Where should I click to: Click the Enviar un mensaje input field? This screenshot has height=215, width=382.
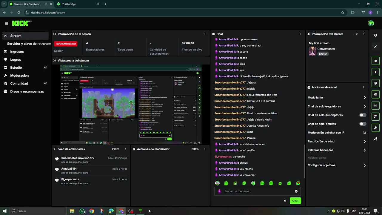coord(258,191)
